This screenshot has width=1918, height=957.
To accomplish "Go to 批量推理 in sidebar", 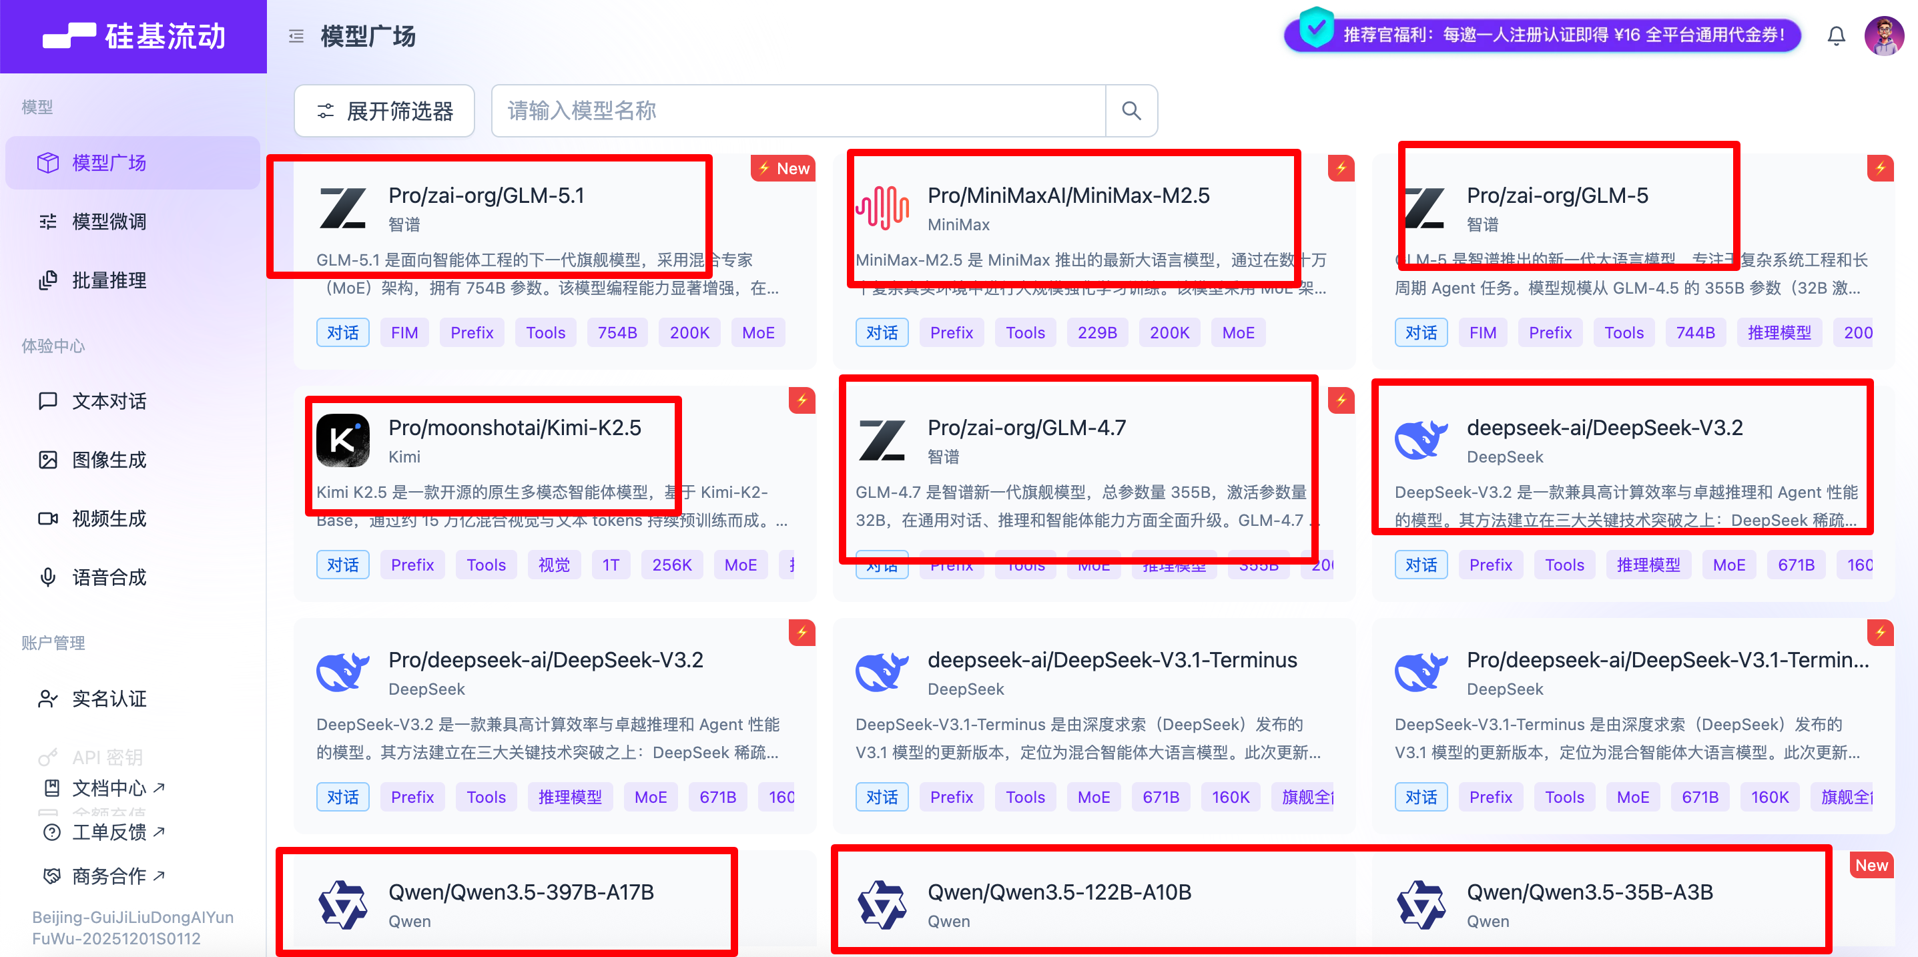I will click(109, 280).
